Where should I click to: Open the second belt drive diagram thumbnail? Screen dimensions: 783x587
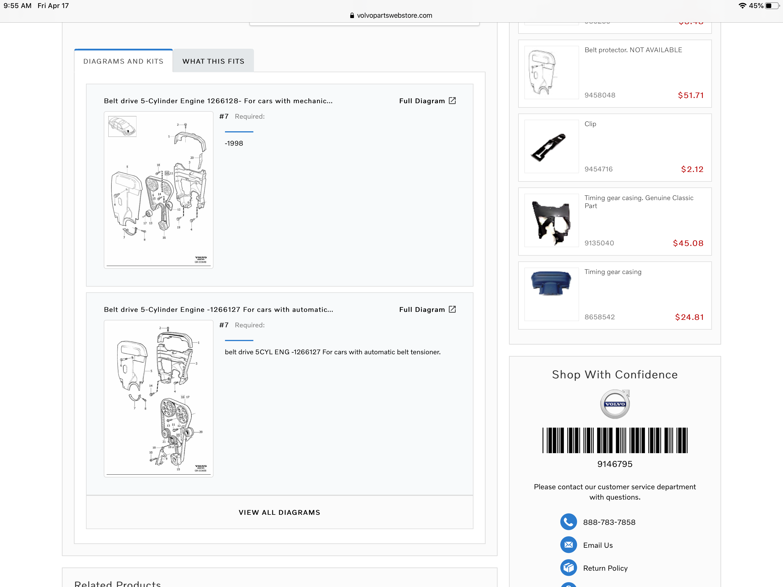(158, 398)
